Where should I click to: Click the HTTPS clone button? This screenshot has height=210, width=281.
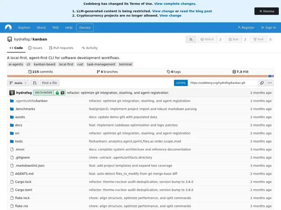180,83
